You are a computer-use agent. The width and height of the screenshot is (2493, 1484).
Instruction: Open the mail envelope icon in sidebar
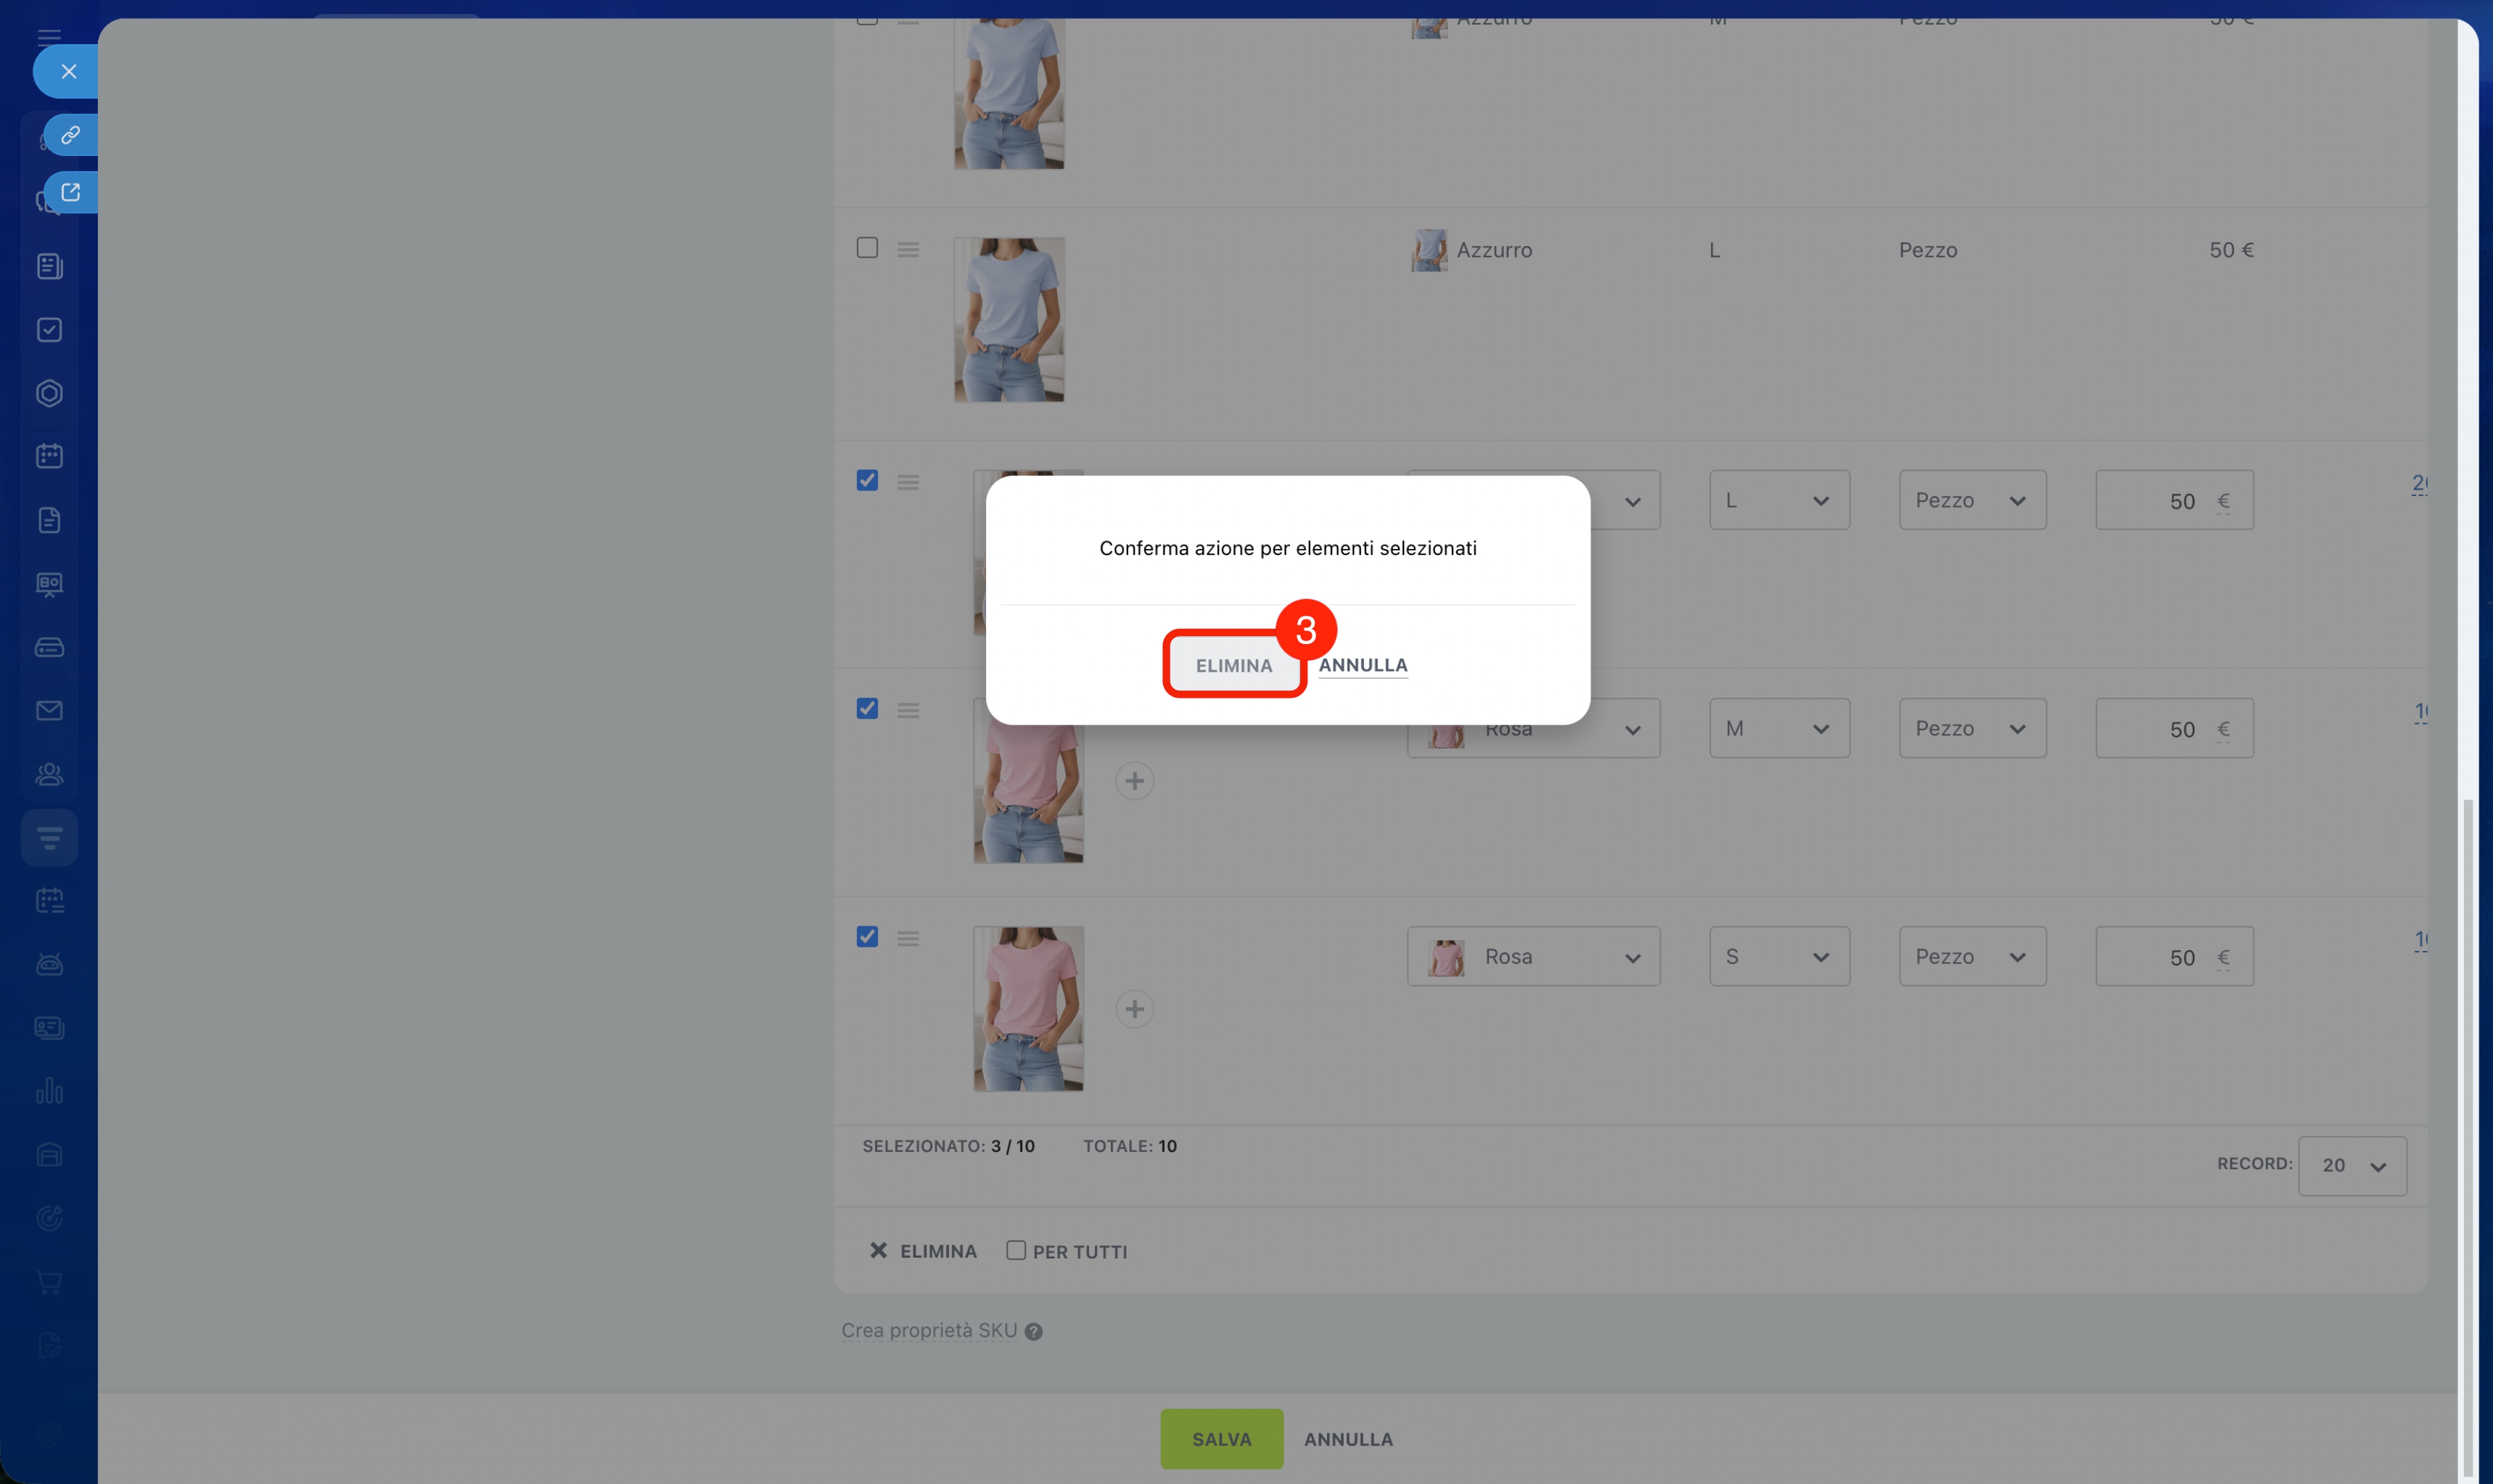[x=49, y=710]
